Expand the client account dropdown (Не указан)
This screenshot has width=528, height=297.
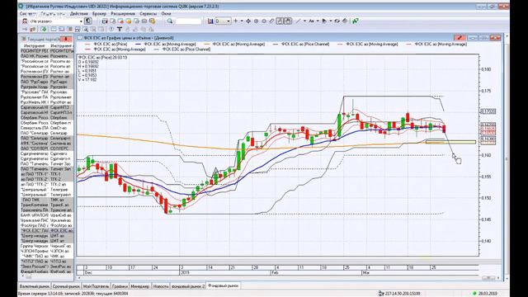pyautogui.click(x=81, y=21)
